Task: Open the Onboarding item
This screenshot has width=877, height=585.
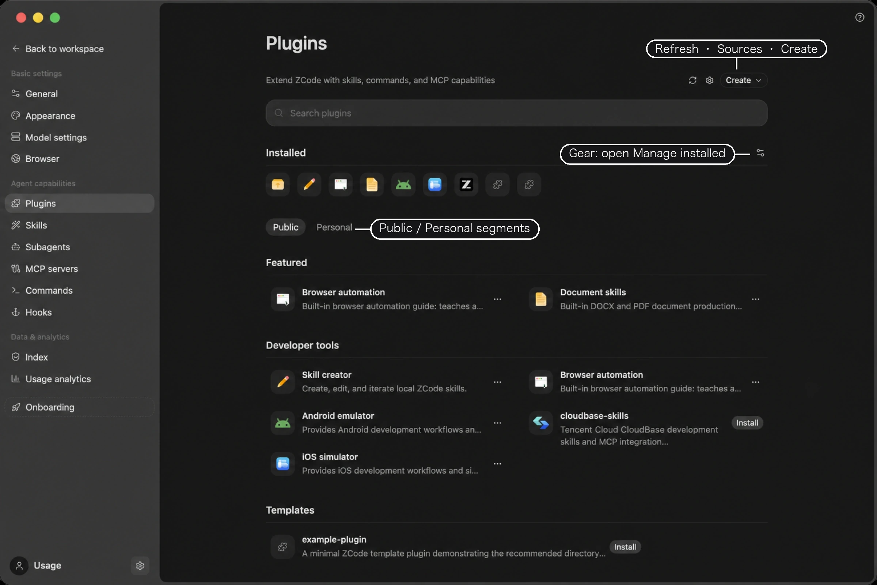Action: coord(79,407)
